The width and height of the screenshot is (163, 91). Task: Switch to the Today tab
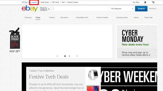click(38, 17)
